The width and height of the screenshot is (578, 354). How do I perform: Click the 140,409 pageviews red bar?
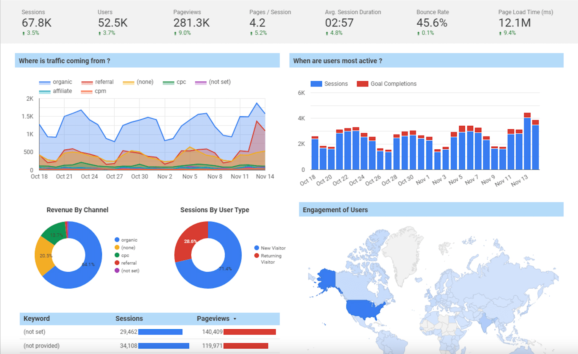pos(249,332)
